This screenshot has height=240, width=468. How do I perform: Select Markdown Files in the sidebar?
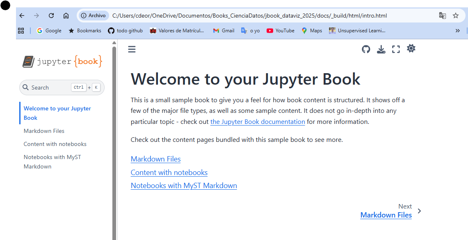coord(44,131)
